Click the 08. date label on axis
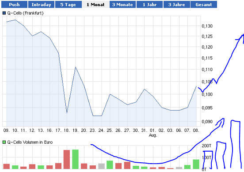This screenshot has width=244, height=172. (196, 130)
